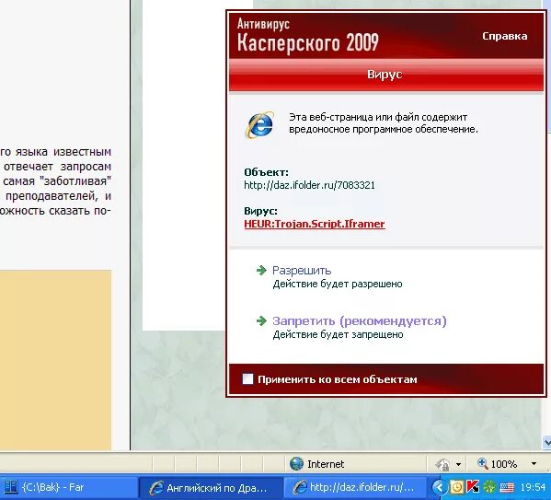This screenshot has width=551, height=500.
Task: Click the object URL http://daz.ifolder.ru/7083321
Action: [309, 185]
